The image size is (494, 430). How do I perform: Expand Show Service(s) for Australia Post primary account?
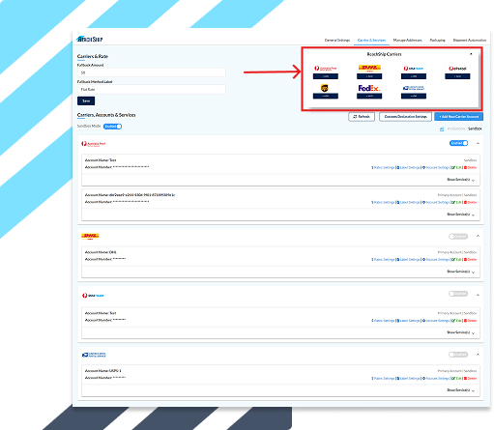coord(461,215)
